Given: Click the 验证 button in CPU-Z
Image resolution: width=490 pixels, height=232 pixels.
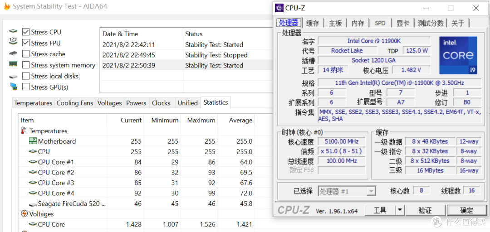Looking at the screenshot, I should (425, 210).
